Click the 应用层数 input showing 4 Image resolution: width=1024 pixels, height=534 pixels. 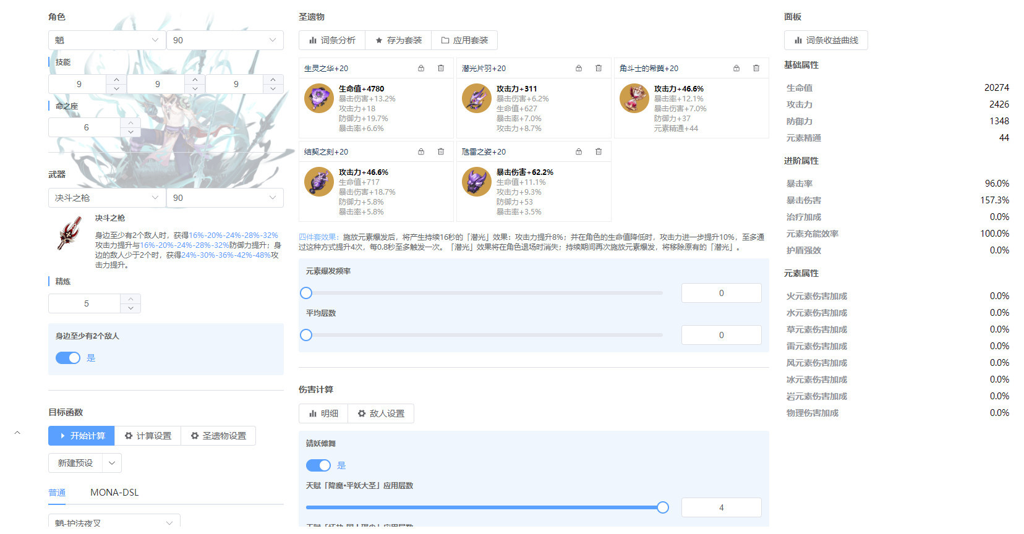722,507
